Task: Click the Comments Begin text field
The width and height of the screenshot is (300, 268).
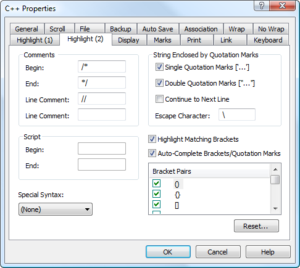Action: [x=102, y=67]
